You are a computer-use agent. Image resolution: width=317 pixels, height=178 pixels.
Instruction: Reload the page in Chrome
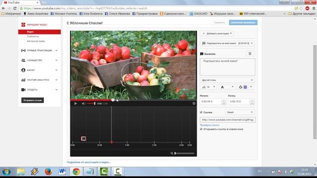tap(15, 8)
